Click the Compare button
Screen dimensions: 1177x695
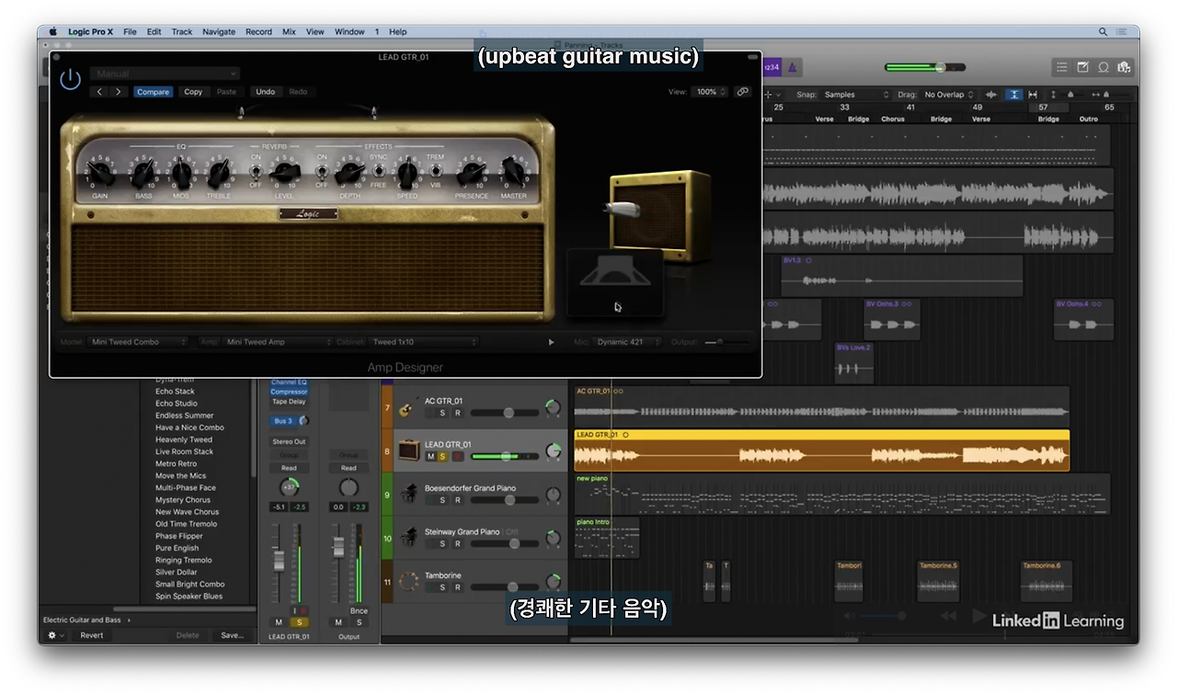153,92
